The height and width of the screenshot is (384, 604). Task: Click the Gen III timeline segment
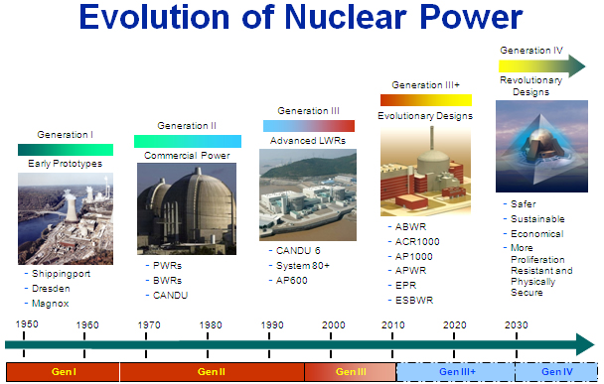point(351,372)
